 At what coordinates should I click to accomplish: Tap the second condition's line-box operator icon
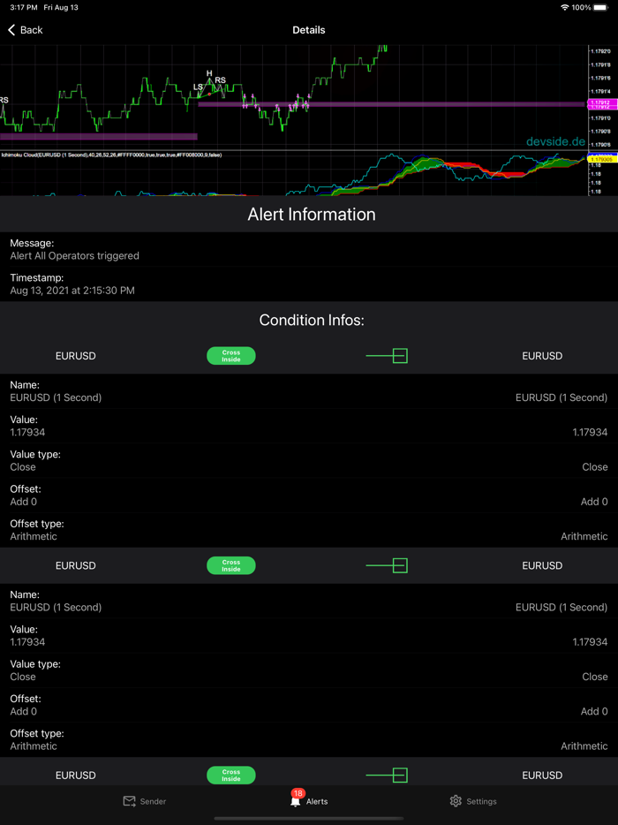point(387,565)
